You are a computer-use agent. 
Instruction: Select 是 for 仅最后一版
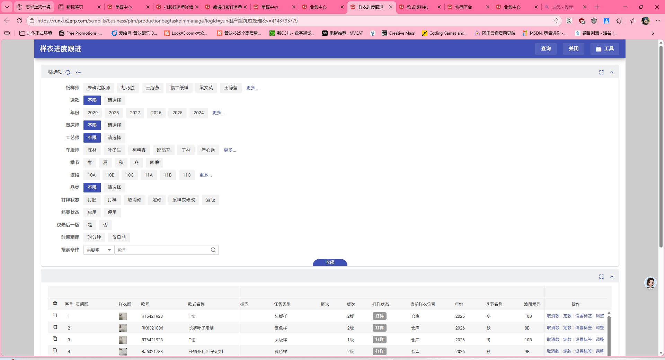90,225
